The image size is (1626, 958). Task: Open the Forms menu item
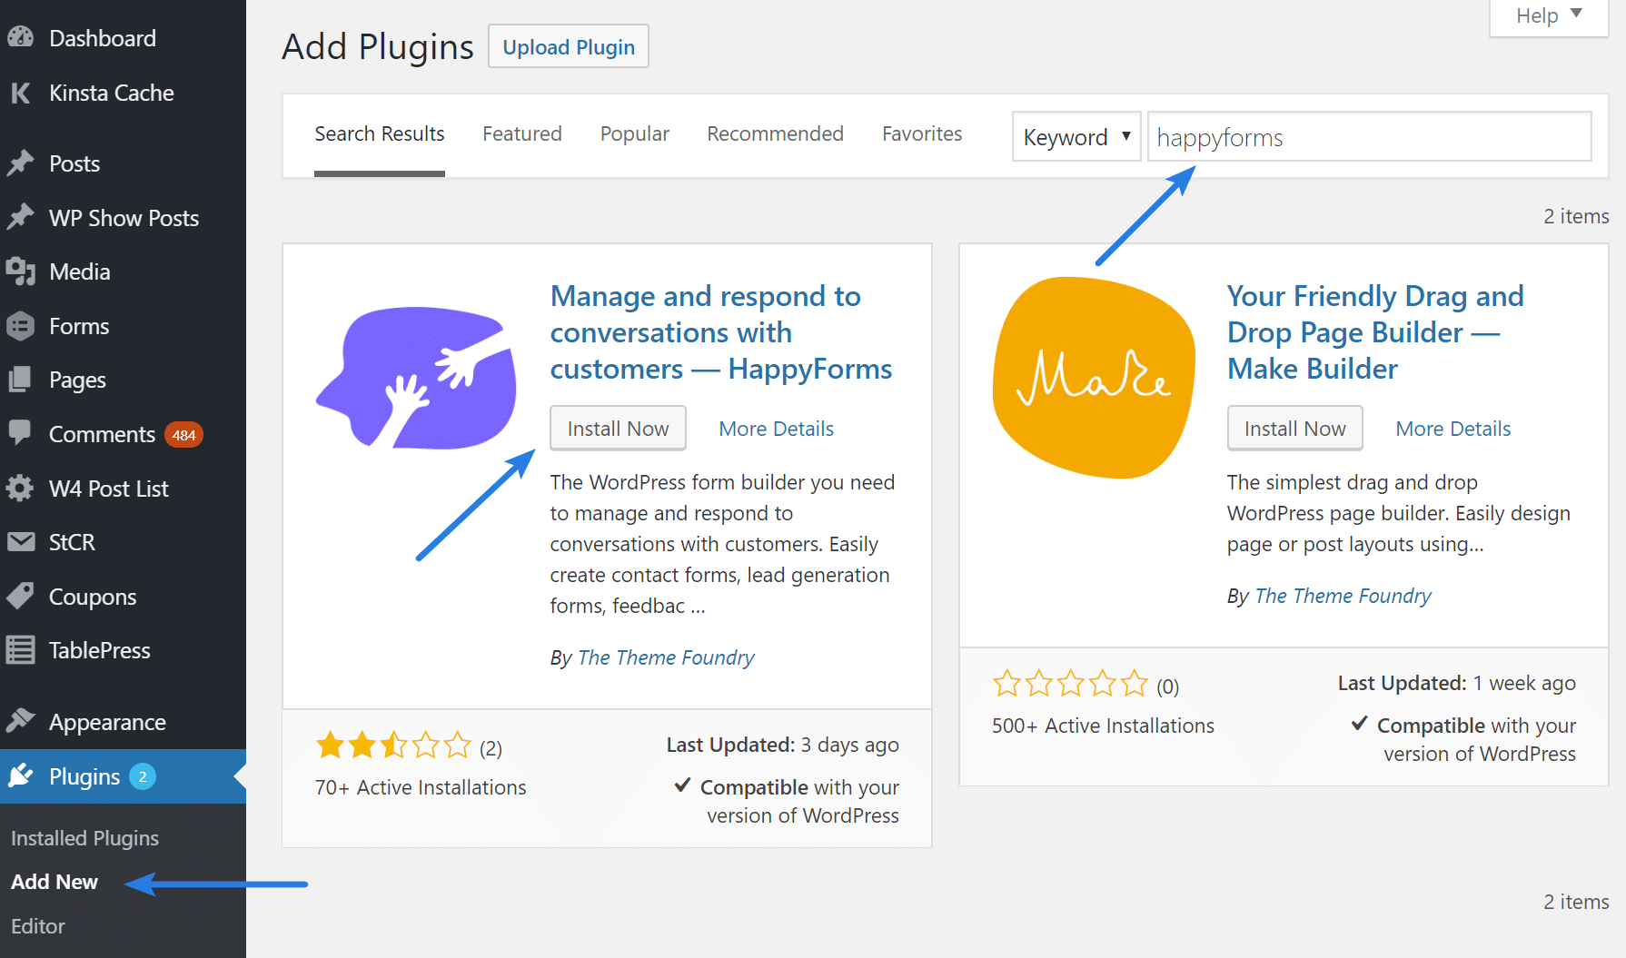pyautogui.click(x=123, y=326)
